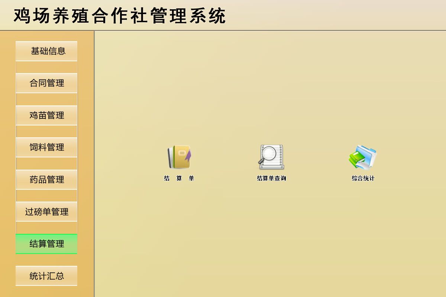The height and width of the screenshot is (297, 446).
Task: Open the 综合统计 folder icon
Action: tap(363, 157)
